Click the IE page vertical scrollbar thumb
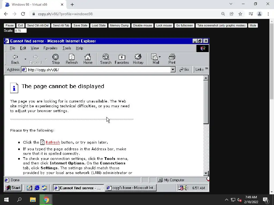Viewport: 274px width, 205px height. pyautogui.click(x=206, y=102)
